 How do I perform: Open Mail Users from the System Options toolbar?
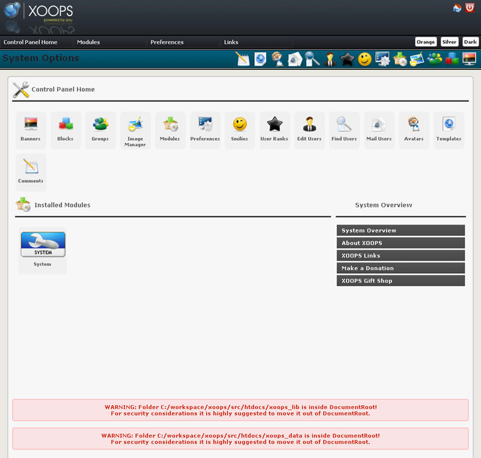(x=295, y=59)
